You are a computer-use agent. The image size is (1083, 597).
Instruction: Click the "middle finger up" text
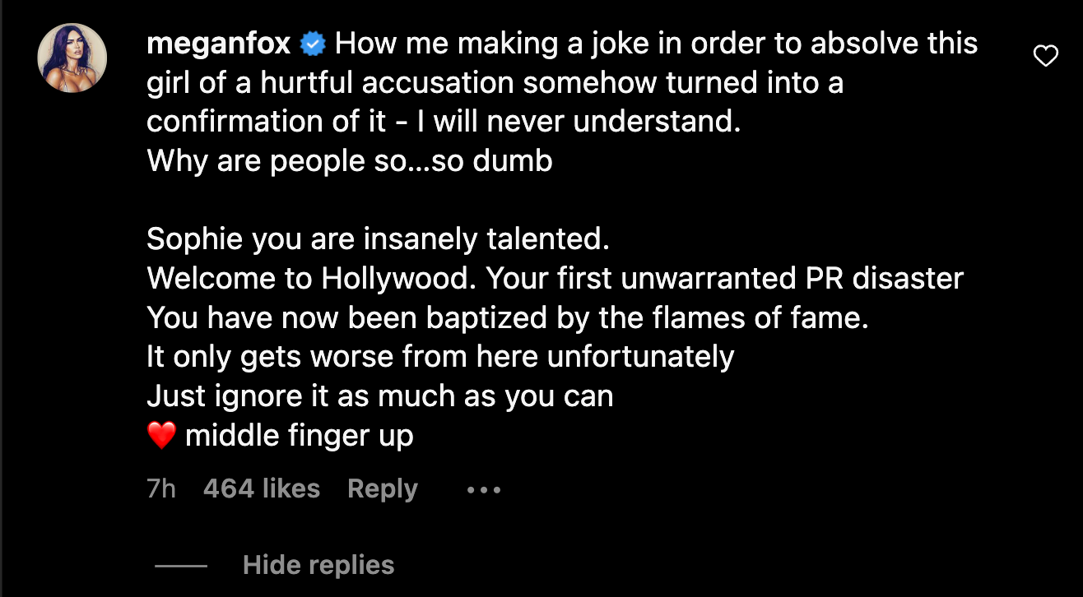click(x=299, y=436)
